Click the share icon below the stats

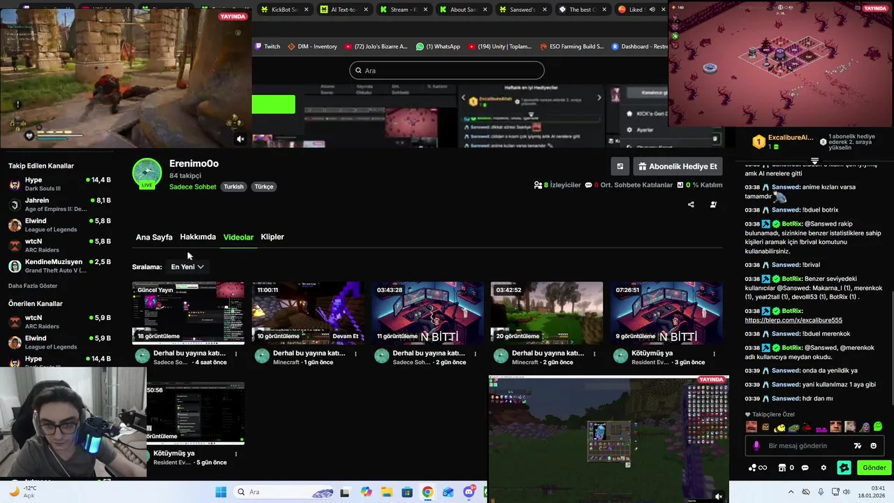click(691, 205)
